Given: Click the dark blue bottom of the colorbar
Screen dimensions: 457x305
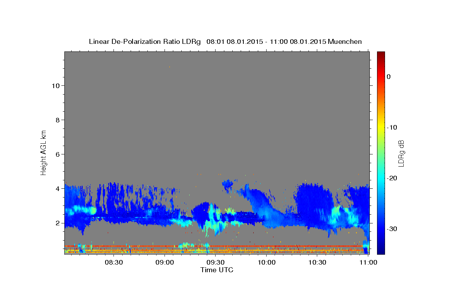Looking at the screenshot, I should 381,251.
